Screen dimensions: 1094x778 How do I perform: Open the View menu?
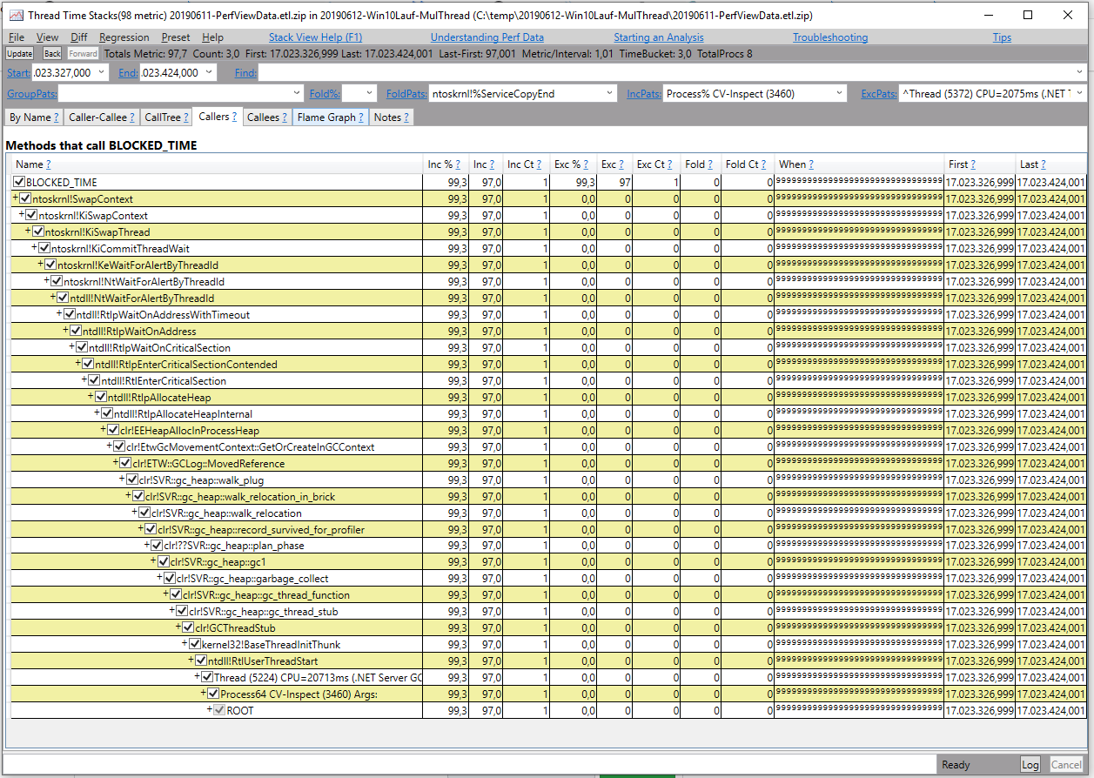[48, 37]
